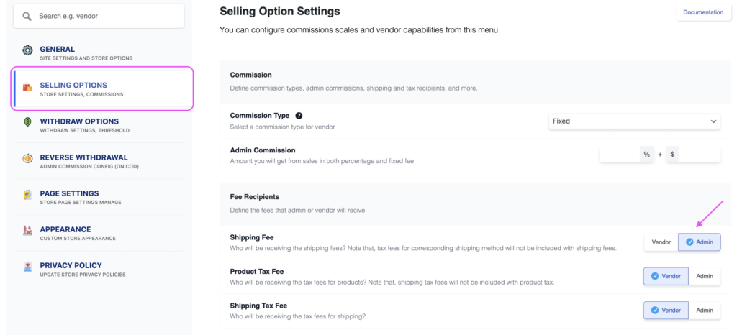The height and width of the screenshot is (335, 737).
Task: Click the admin commission percentage field
Action: pos(619,155)
